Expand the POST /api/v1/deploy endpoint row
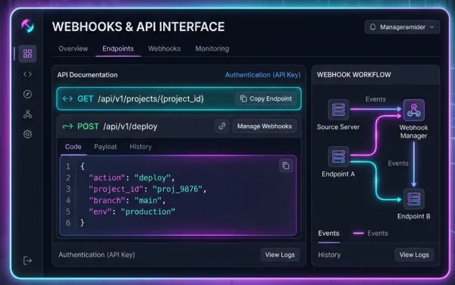Screen dimensions: 455x285 click(x=179, y=127)
